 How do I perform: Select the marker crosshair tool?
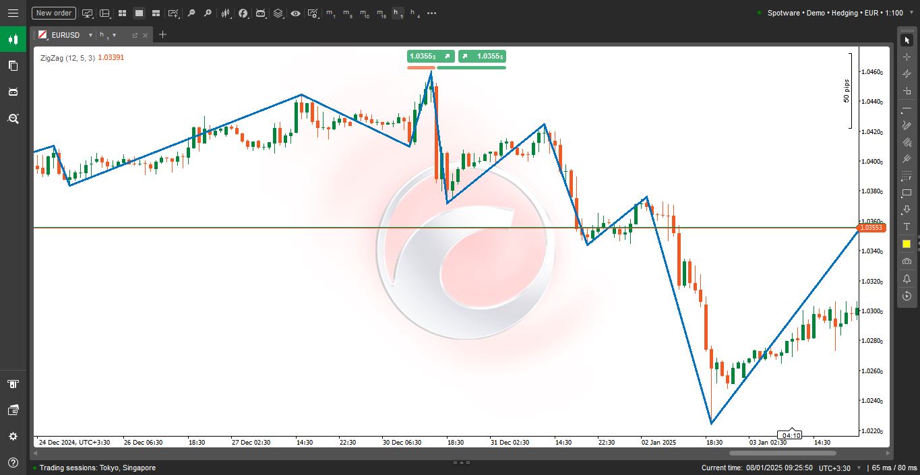[907, 74]
